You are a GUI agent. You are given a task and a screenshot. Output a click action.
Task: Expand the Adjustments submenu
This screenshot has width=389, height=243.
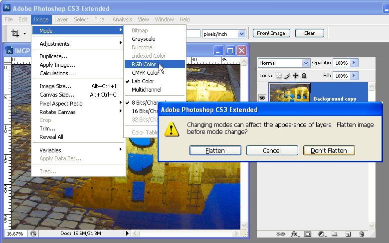click(78, 44)
